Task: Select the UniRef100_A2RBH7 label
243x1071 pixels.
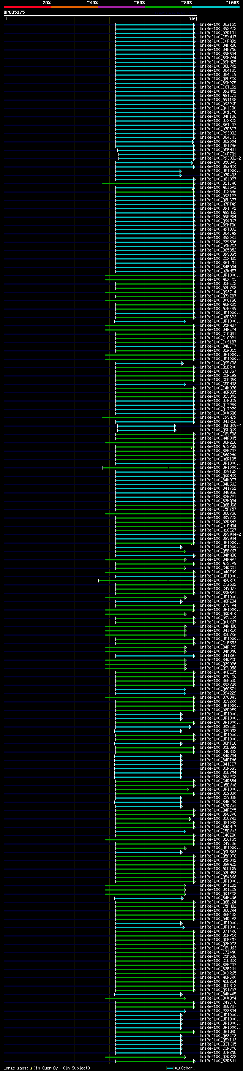Action: click(218, 522)
